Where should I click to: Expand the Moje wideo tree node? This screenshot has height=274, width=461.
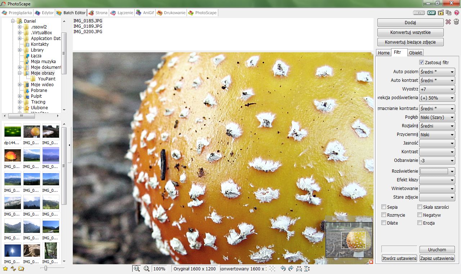pos(20,85)
